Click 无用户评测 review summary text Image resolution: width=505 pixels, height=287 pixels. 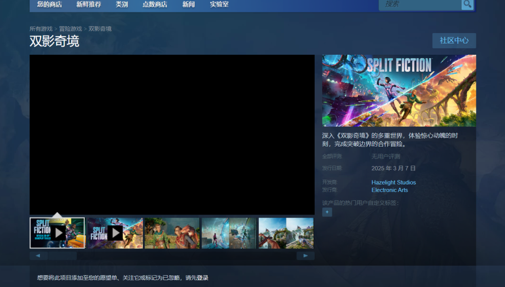(x=386, y=156)
